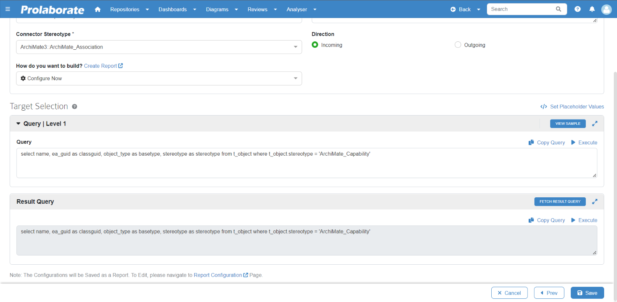Viewport: 617px width, 302px height.
Task: Open the notifications bell
Action: 592,9
